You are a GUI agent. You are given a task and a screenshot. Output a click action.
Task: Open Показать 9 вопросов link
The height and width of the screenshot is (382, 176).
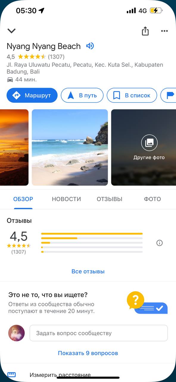coord(88,353)
